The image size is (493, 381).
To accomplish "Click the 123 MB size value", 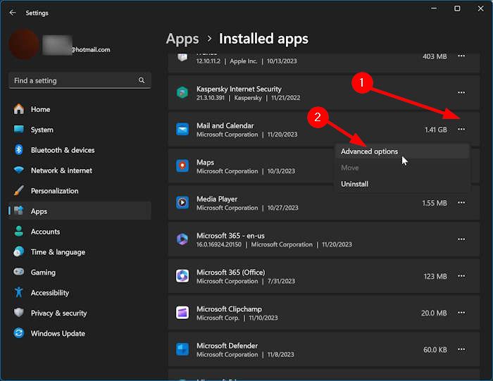I will (435, 276).
